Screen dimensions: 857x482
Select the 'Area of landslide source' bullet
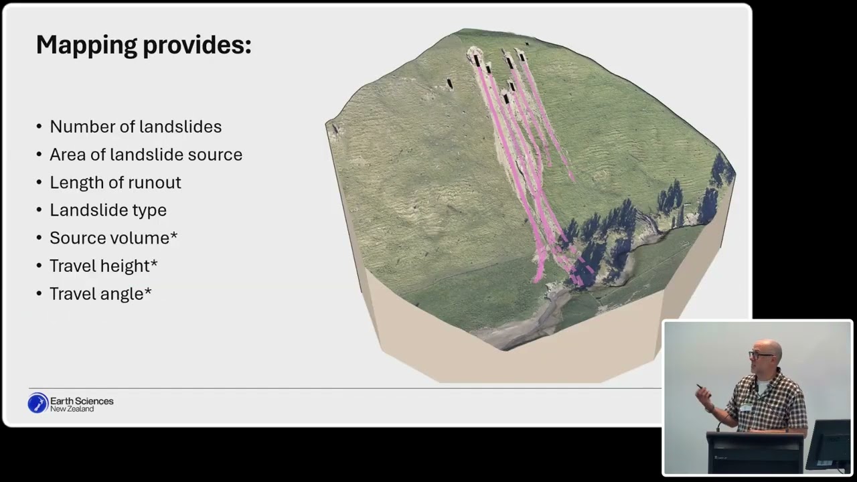pyautogui.click(x=146, y=155)
